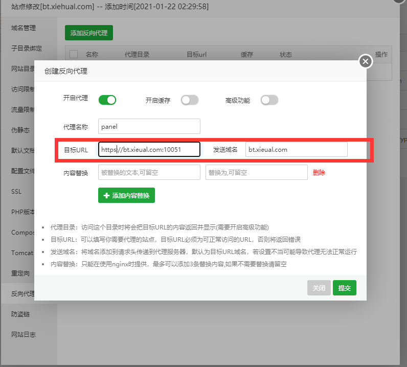The image size is (407, 367).
Task: Dismiss the dialog using 关闭 button
Action: pyautogui.click(x=319, y=288)
